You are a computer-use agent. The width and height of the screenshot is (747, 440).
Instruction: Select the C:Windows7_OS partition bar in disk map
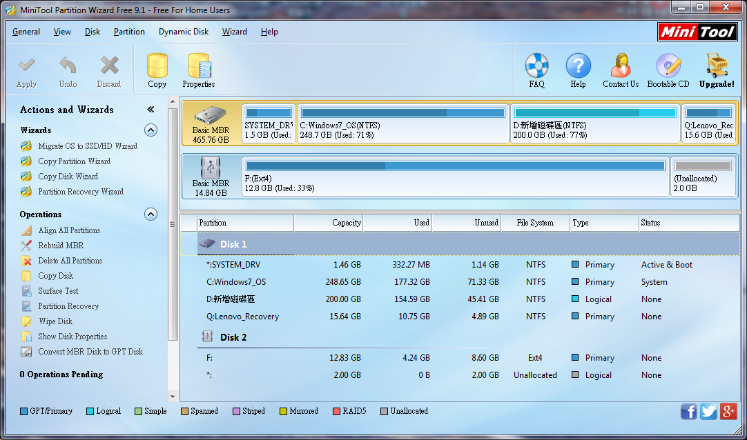pos(403,123)
